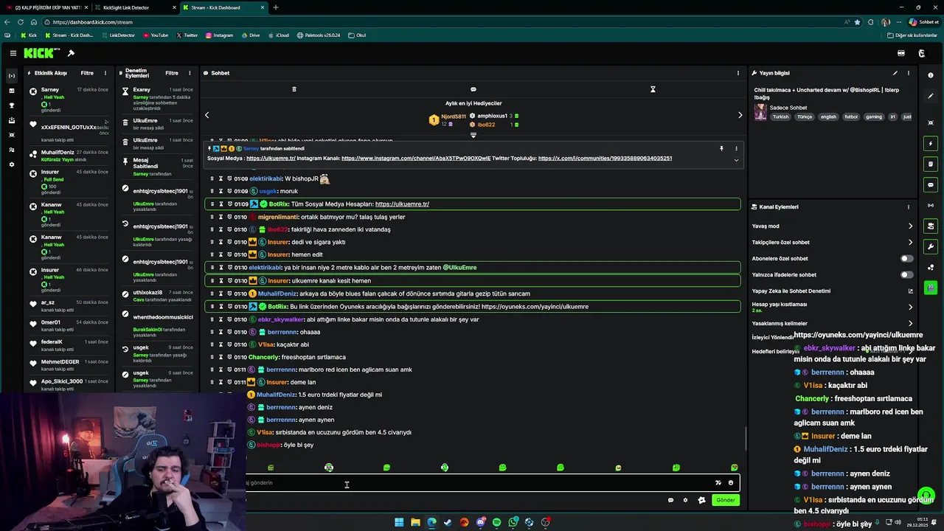944x531 pixels.
Task: Open the sidebar icon directly below the trophy
Action: (x=11, y=120)
